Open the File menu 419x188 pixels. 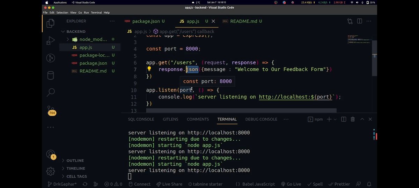(45, 13)
